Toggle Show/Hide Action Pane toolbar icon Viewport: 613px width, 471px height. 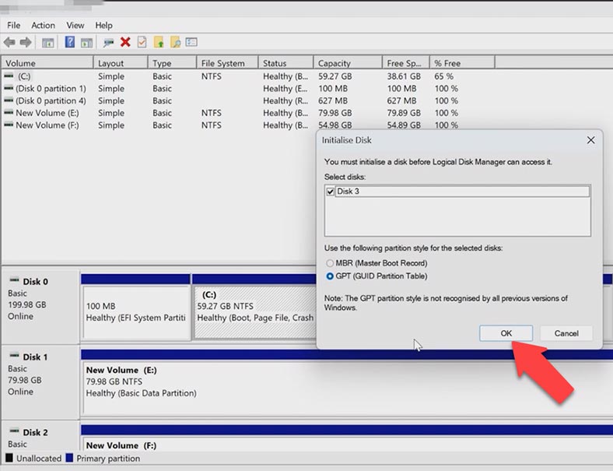[86, 43]
